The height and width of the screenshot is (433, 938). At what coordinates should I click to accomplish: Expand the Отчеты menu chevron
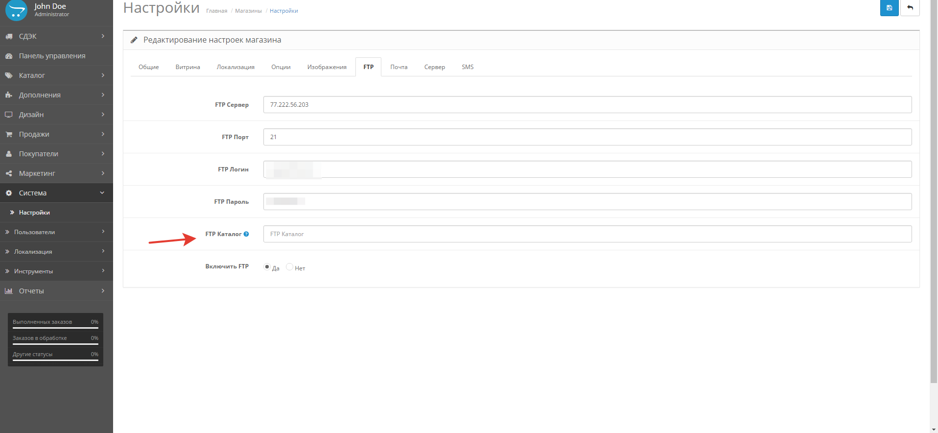click(103, 291)
